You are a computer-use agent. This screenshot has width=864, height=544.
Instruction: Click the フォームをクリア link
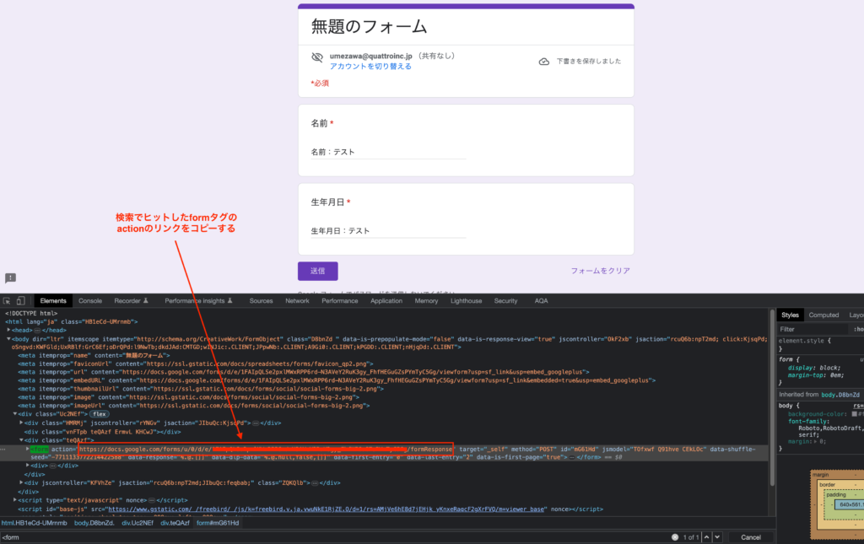point(600,271)
